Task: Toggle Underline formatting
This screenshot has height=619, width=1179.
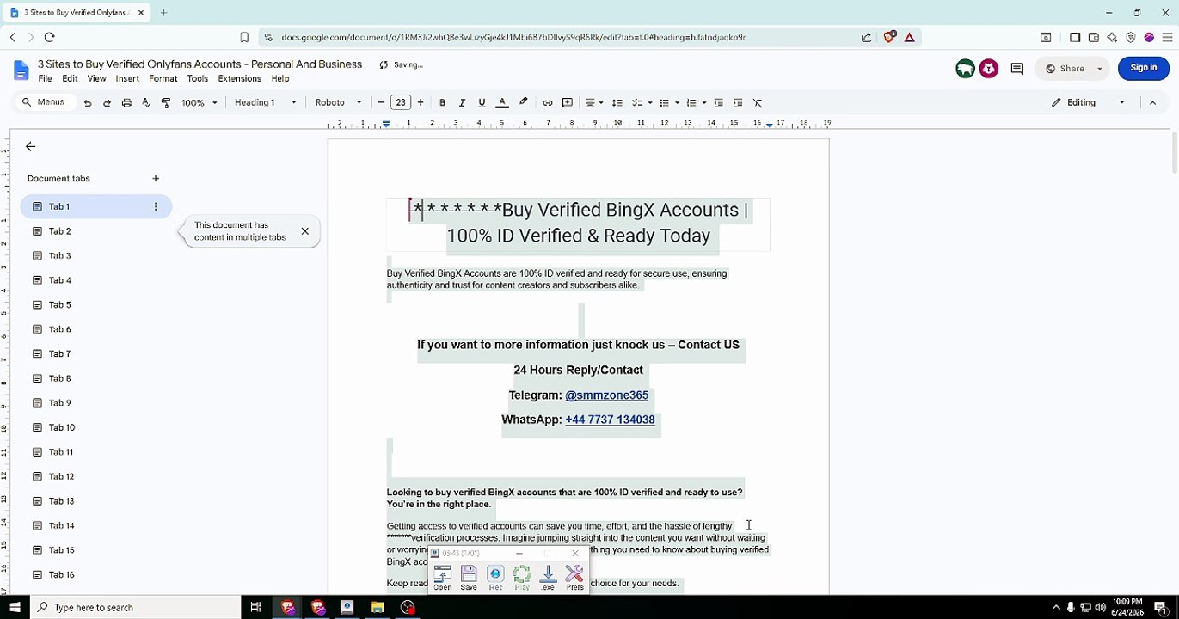Action: point(482,103)
